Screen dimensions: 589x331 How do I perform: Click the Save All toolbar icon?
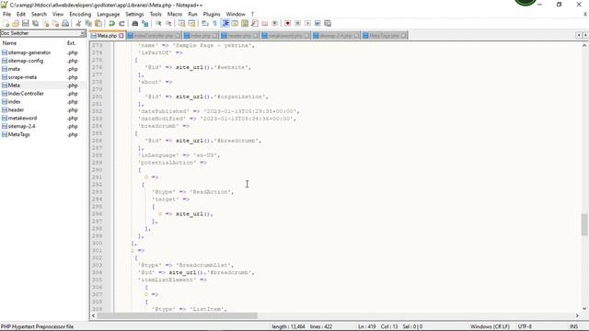(x=35, y=23)
